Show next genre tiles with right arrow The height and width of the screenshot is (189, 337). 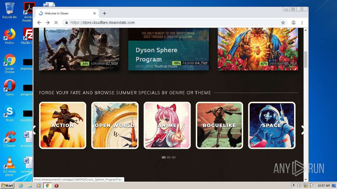[x=303, y=130]
